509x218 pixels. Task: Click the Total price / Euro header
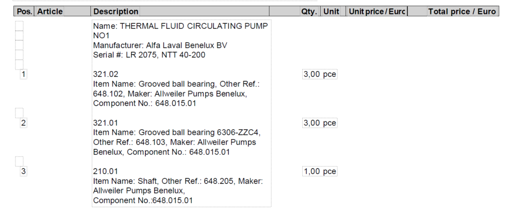tap(462, 11)
